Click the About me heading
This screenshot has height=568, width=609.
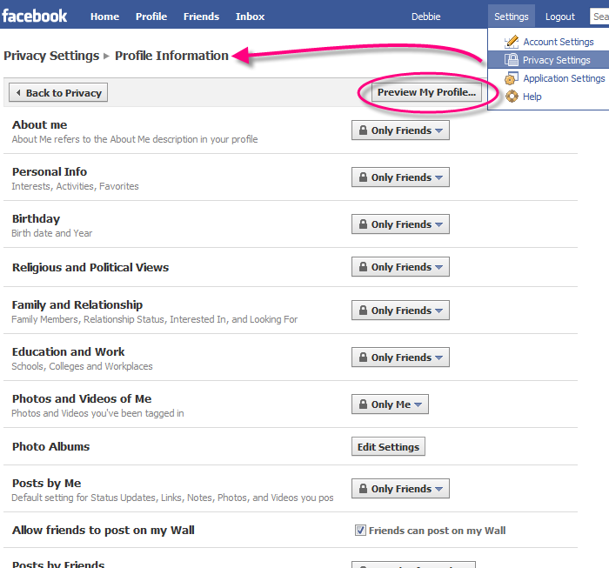[40, 125]
